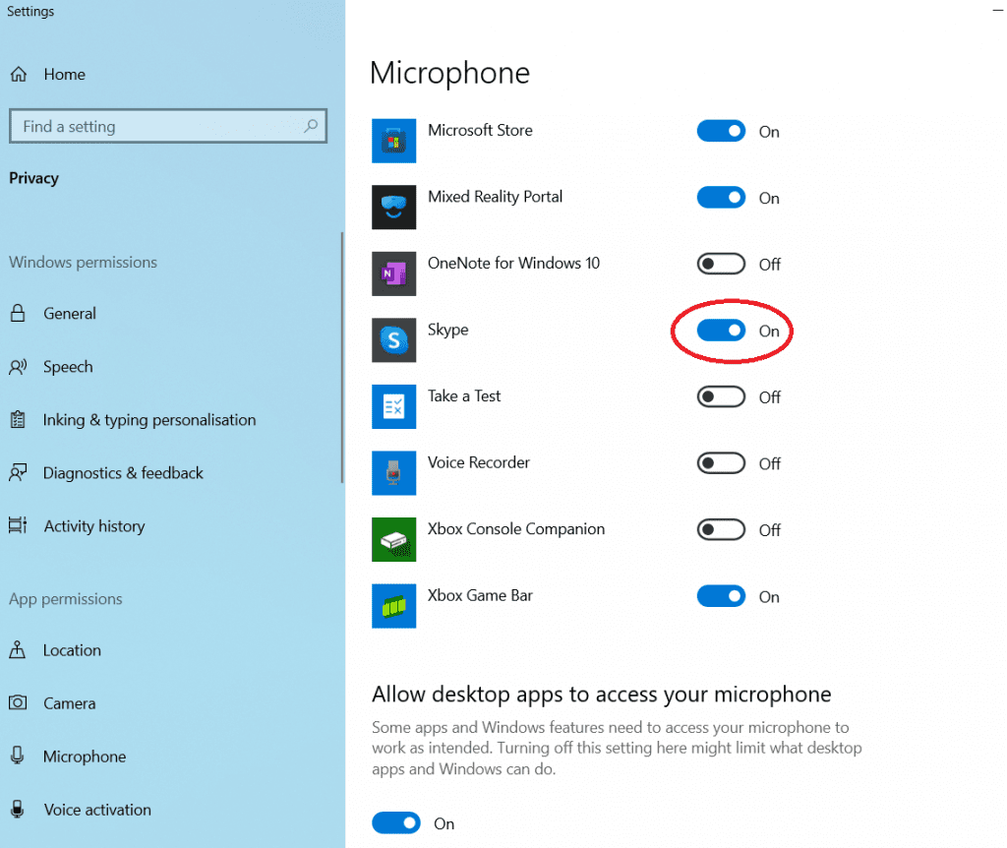
Task: Click the OneNote for Windows 10 icon
Action: (393, 273)
